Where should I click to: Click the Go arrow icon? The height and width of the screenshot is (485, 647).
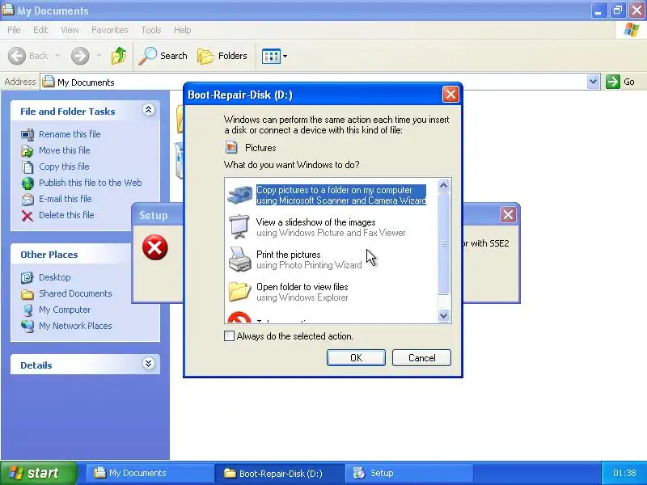pos(613,82)
